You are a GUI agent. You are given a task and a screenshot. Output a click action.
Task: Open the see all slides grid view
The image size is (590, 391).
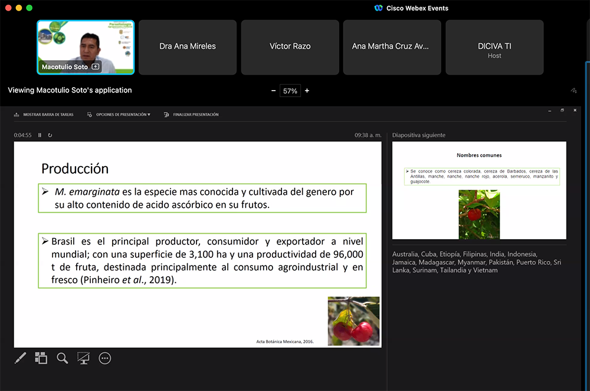pyautogui.click(x=41, y=358)
